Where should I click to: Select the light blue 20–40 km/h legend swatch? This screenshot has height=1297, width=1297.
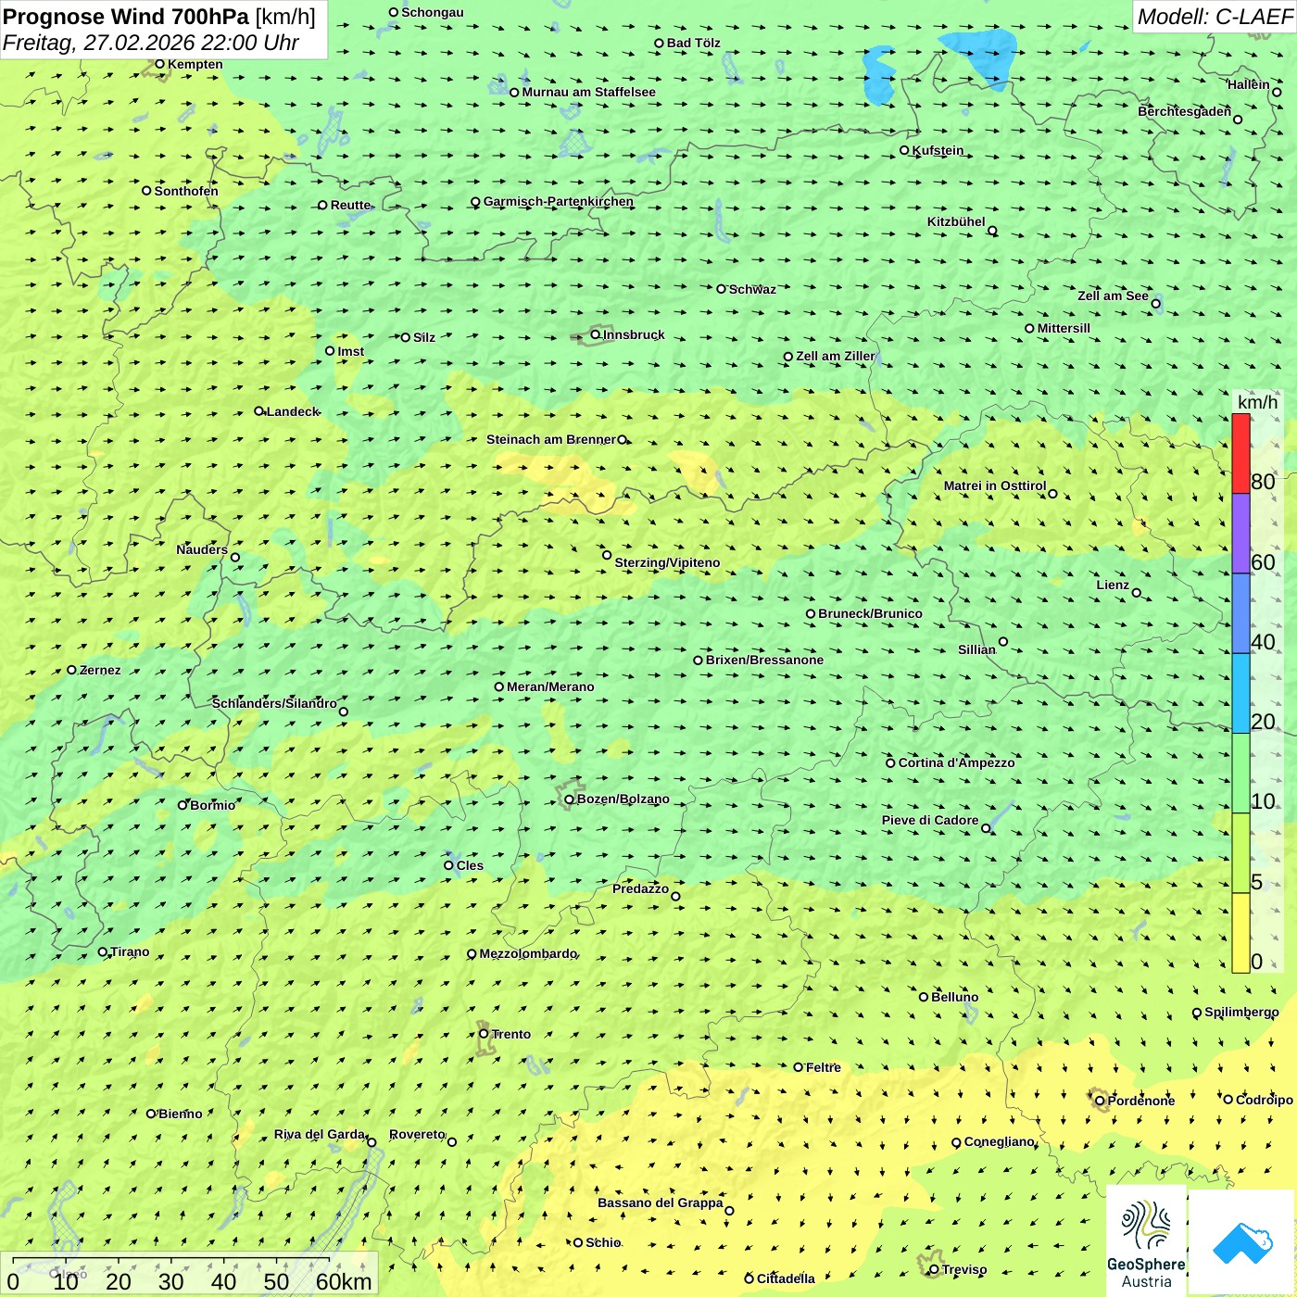pos(1240,693)
